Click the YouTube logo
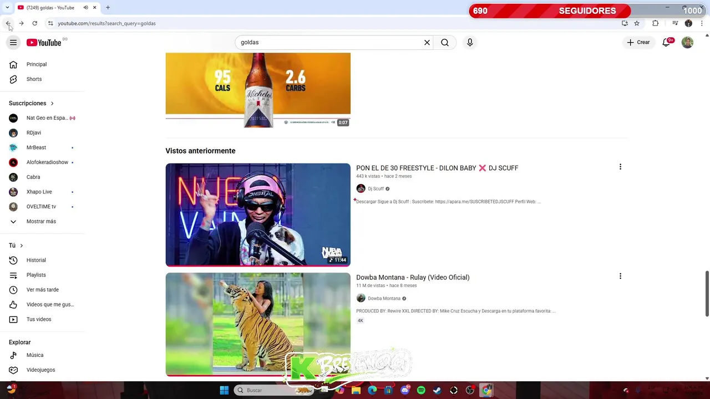The width and height of the screenshot is (710, 399). 44,43
